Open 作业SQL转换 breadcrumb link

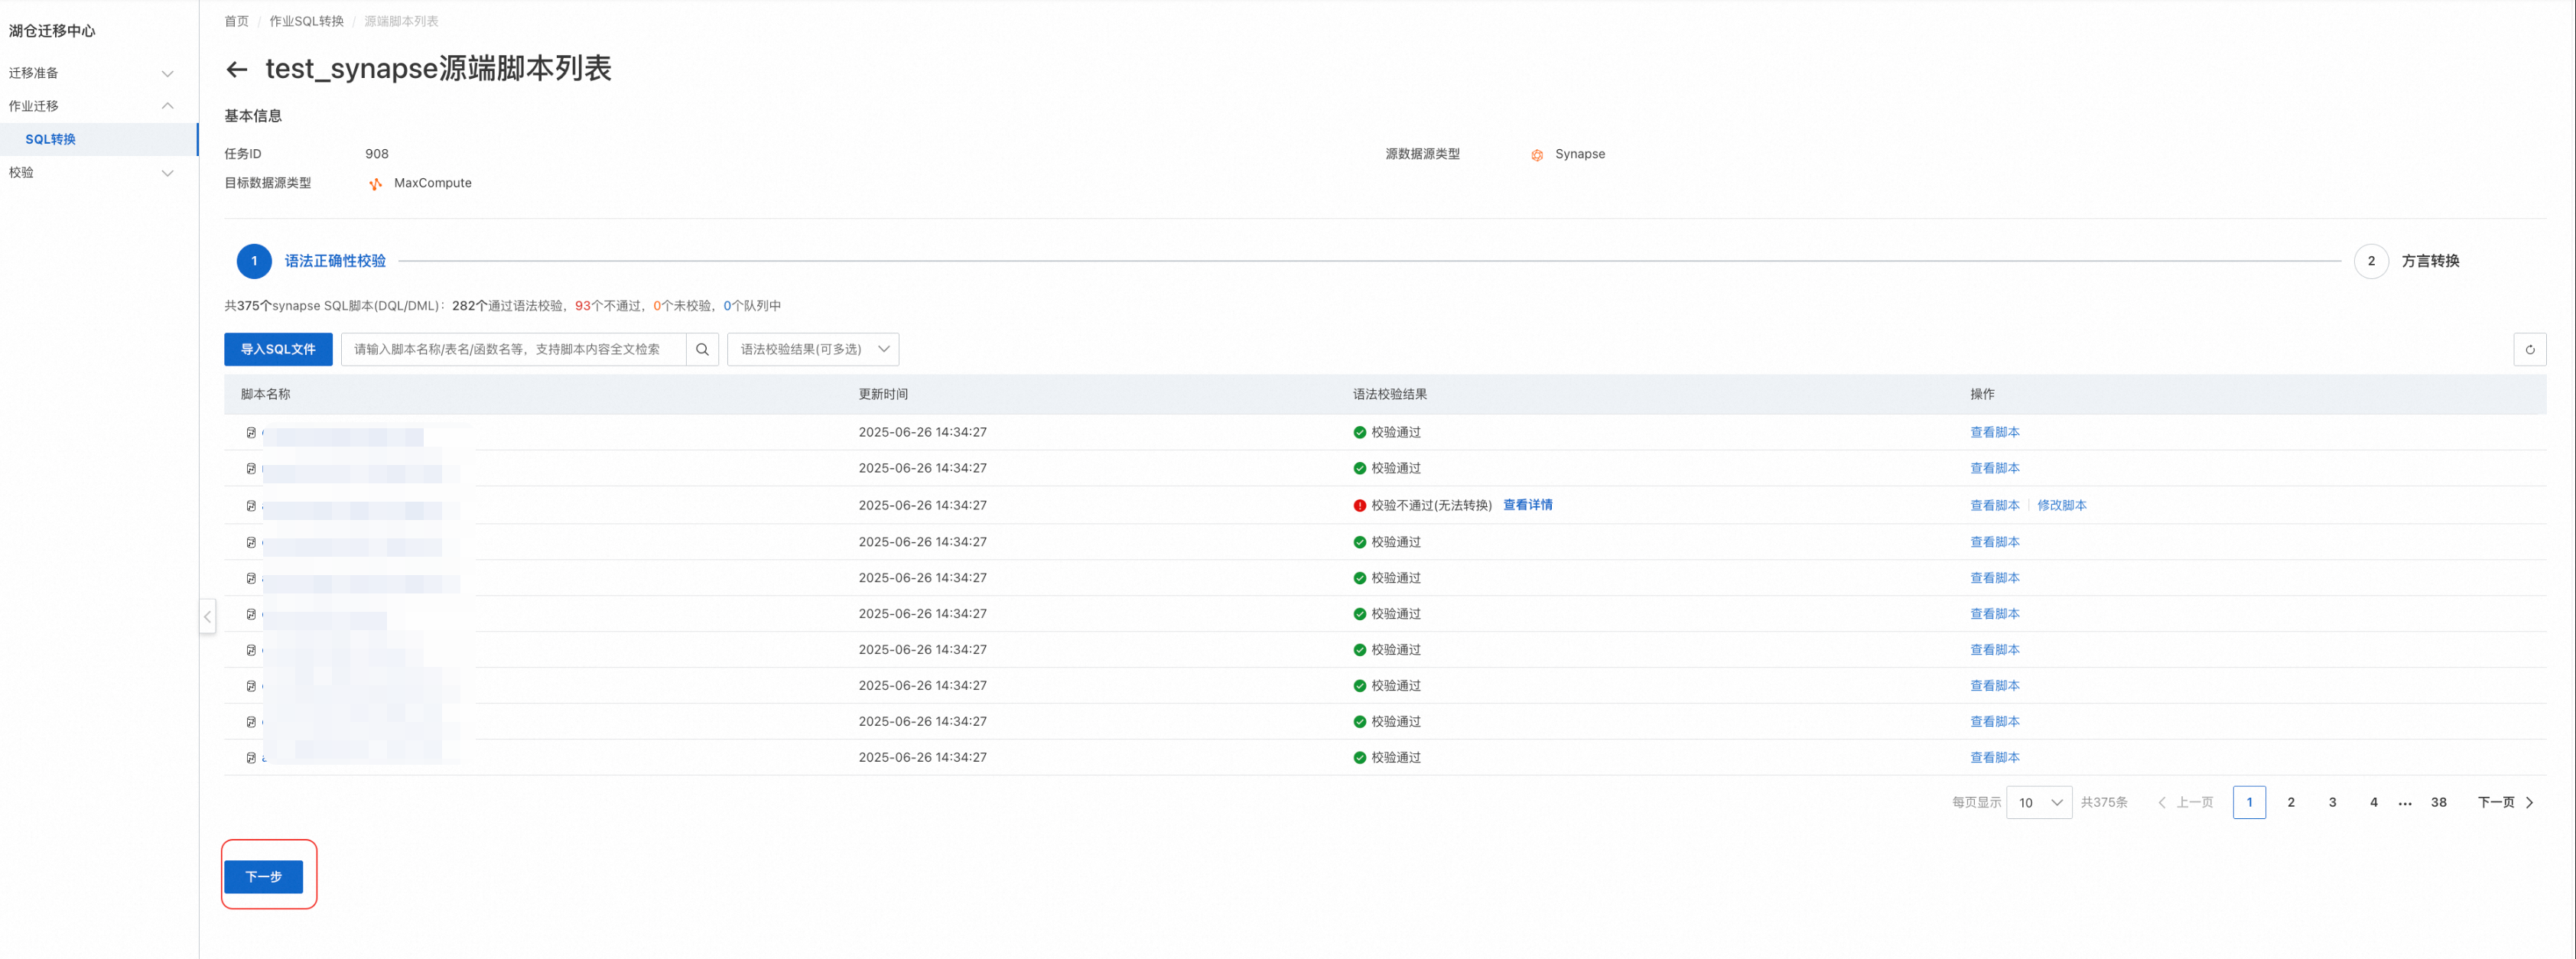coord(306,21)
